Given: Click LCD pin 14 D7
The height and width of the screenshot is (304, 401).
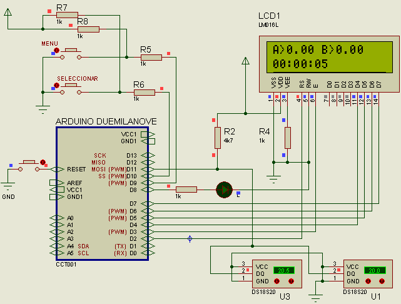Looking at the screenshot, I should (x=378, y=99).
